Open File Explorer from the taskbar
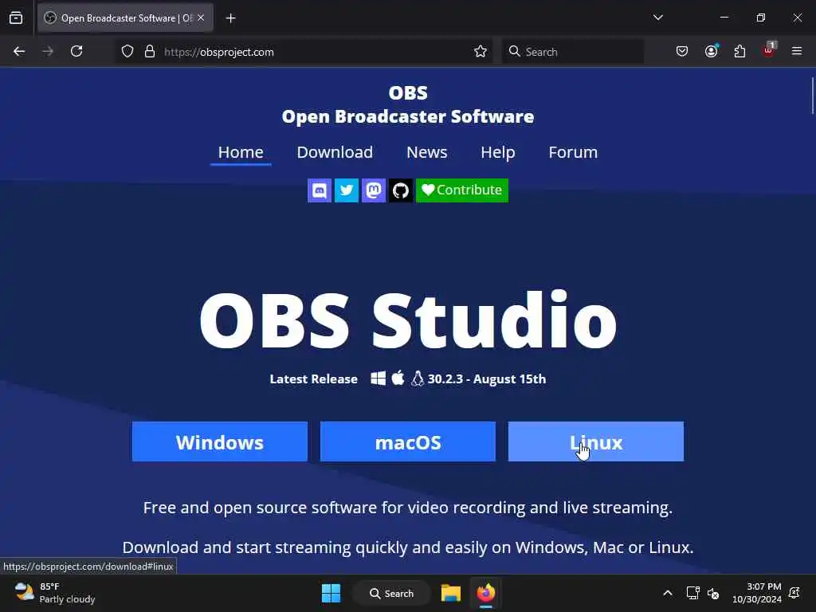 click(451, 593)
